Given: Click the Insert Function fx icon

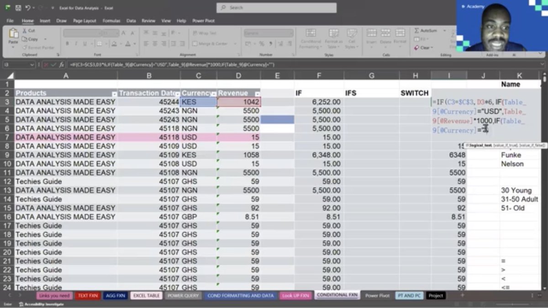Looking at the screenshot, I should (x=61, y=65).
